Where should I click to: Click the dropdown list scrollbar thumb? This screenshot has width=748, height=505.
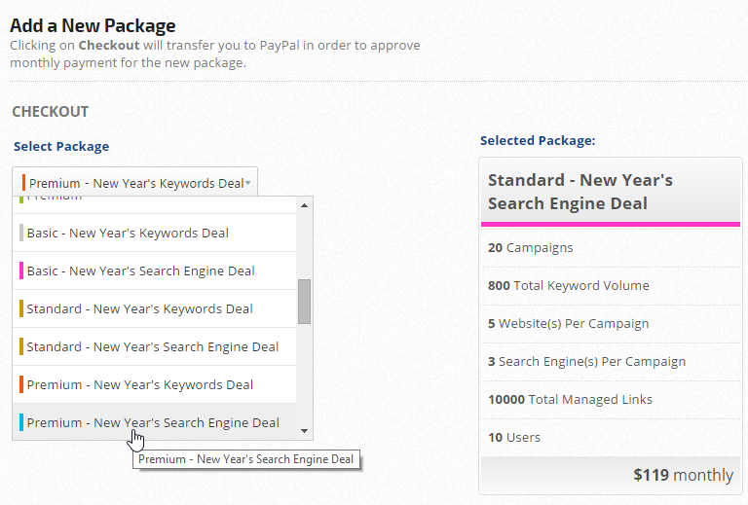pyautogui.click(x=304, y=301)
